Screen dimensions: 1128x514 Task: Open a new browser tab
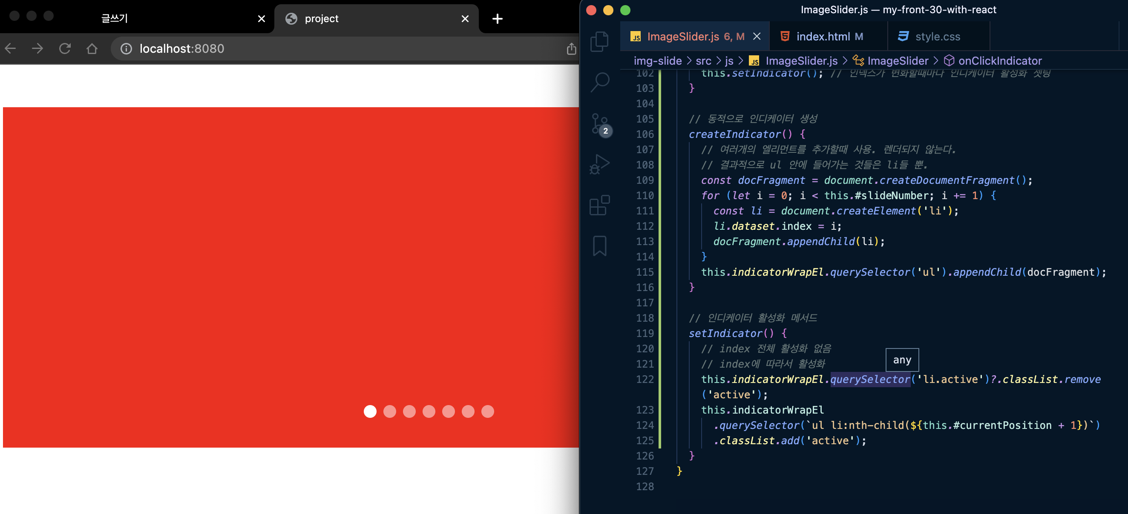(x=497, y=18)
